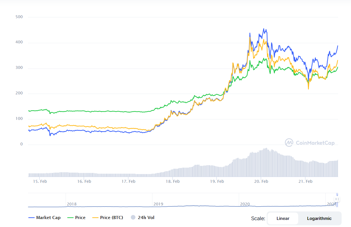The height and width of the screenshot is (227, 351).
Task: Click the 15. Feb date axis label
Action: 40,181
